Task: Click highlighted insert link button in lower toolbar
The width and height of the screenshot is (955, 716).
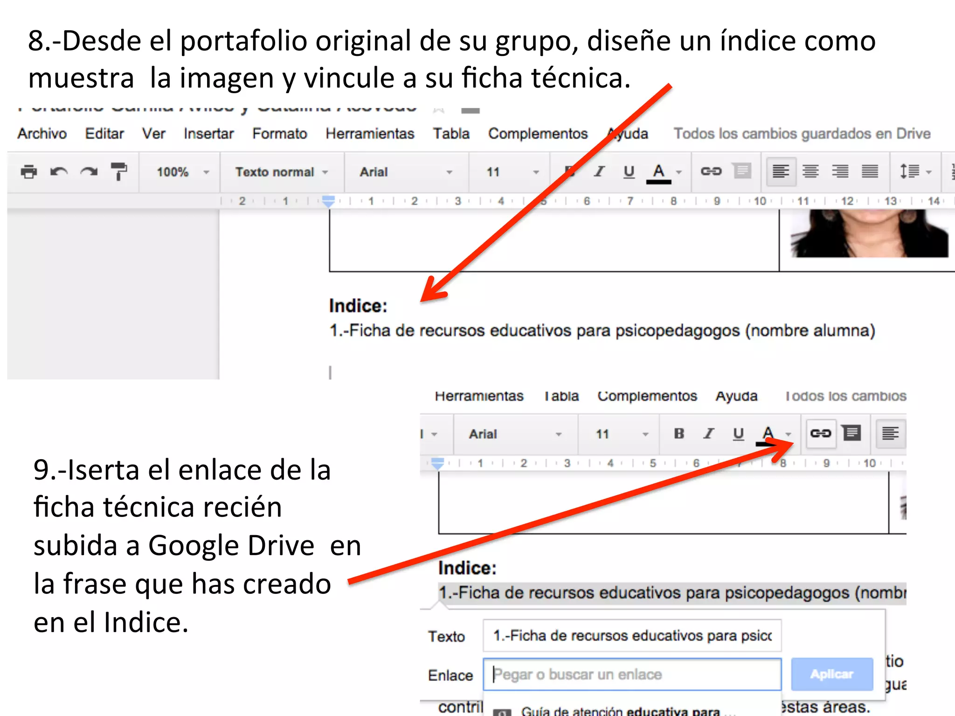Action: (x=821, y=434)
